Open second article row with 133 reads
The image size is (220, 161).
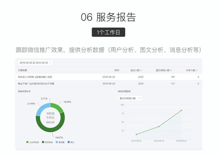109,83
